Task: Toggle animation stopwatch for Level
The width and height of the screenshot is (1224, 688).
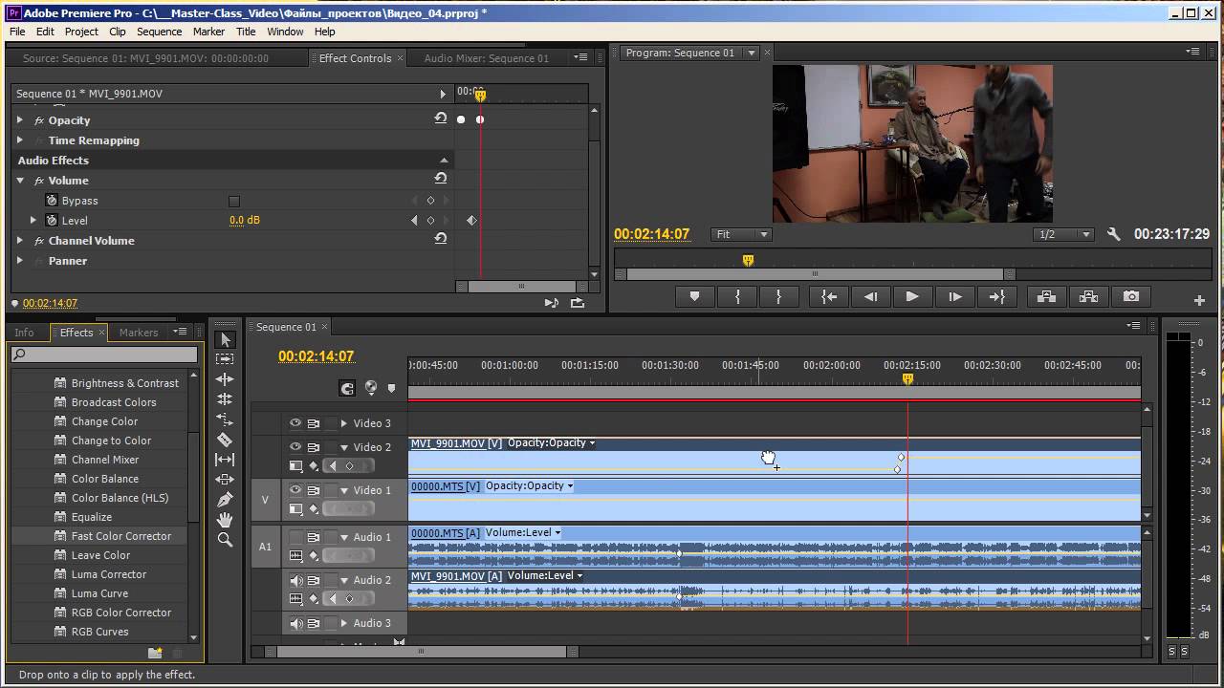Action: (53, 221)
